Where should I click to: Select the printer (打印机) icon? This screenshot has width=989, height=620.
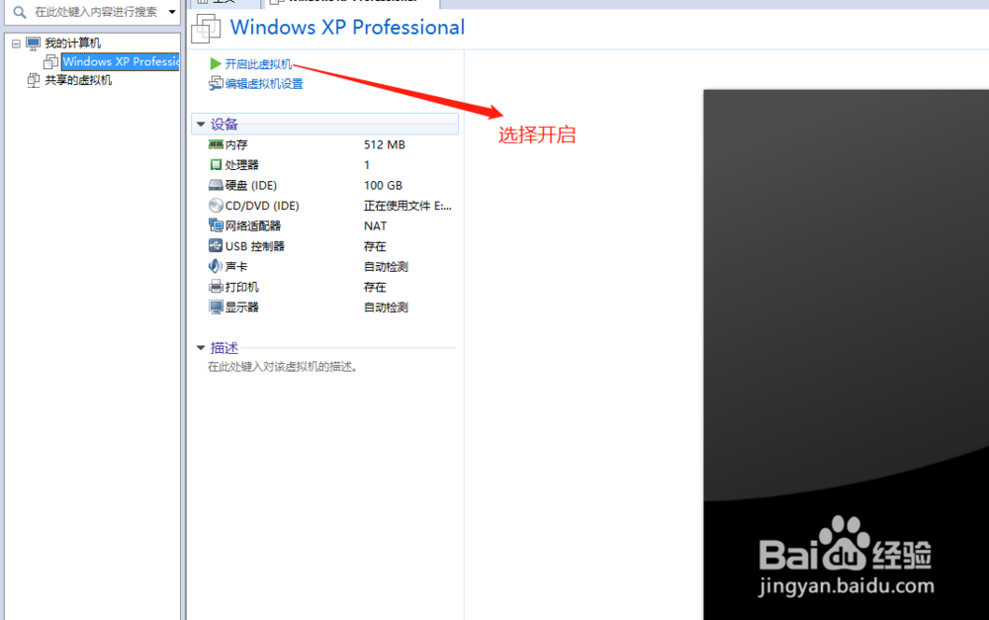pos(216,287)
